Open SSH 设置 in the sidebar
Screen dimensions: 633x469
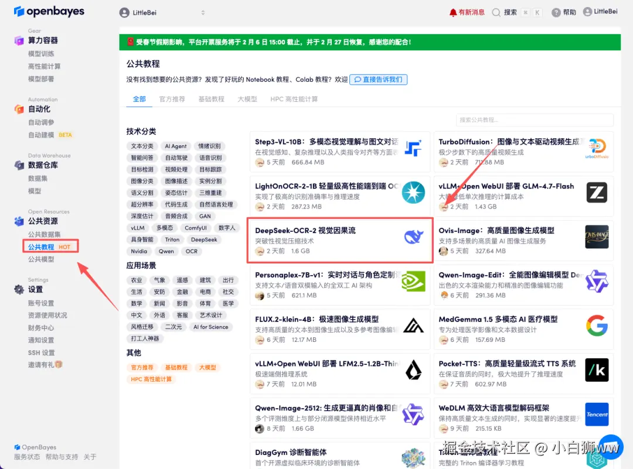click(41, 352)
